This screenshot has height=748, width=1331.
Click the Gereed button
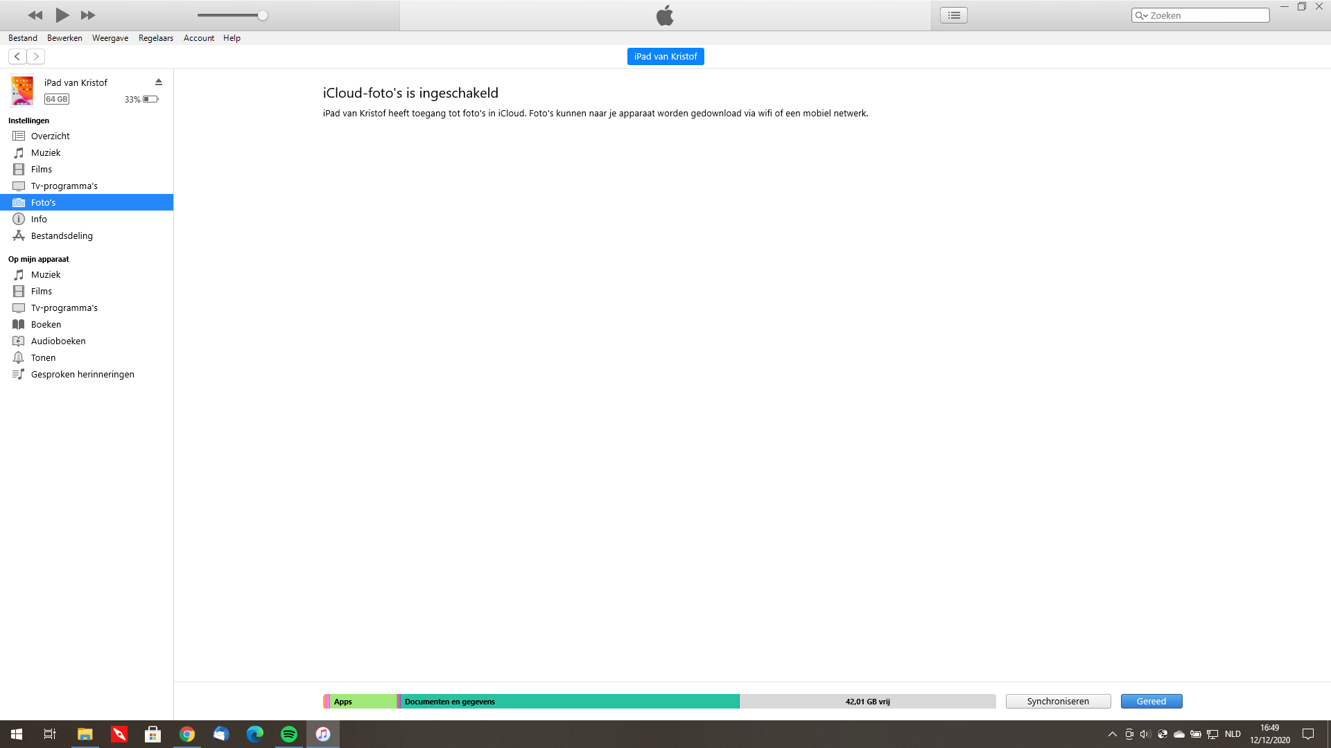tap(1151, 701)
